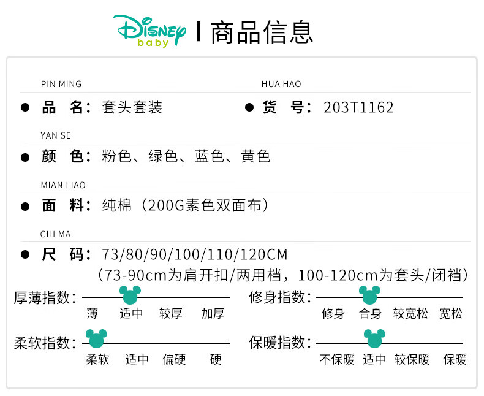Select the MIAN LIAO label

click(63, 185)
